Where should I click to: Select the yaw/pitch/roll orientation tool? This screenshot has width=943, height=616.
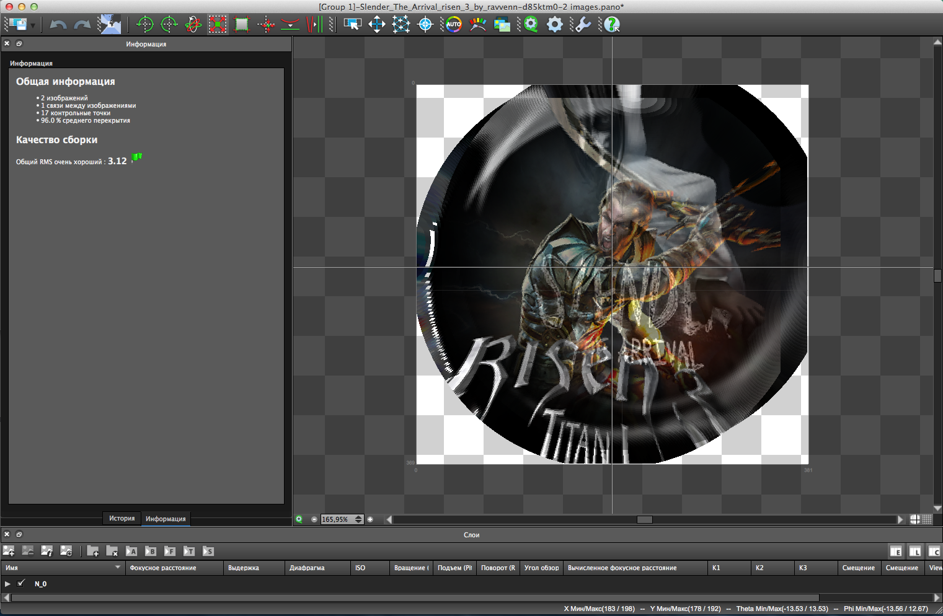click(193, 24)
